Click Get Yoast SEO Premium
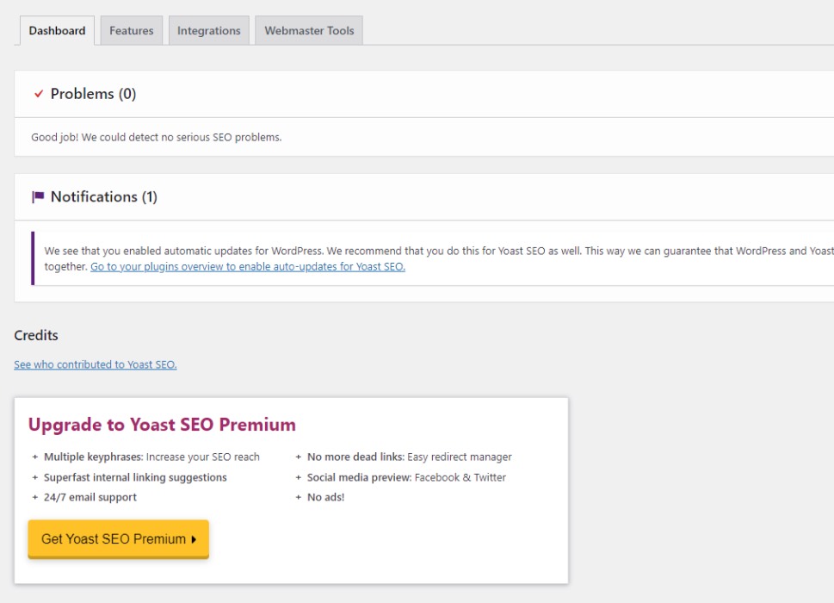The width and height of the screenshot is (834, 603). (118, 538)
